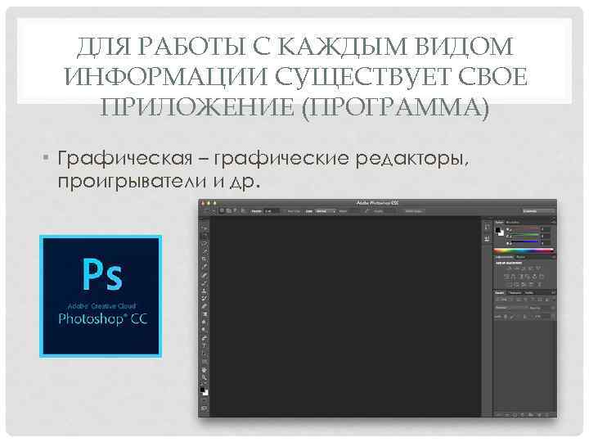Toggle Quick Mask mode in toolbox

(205, 400)
